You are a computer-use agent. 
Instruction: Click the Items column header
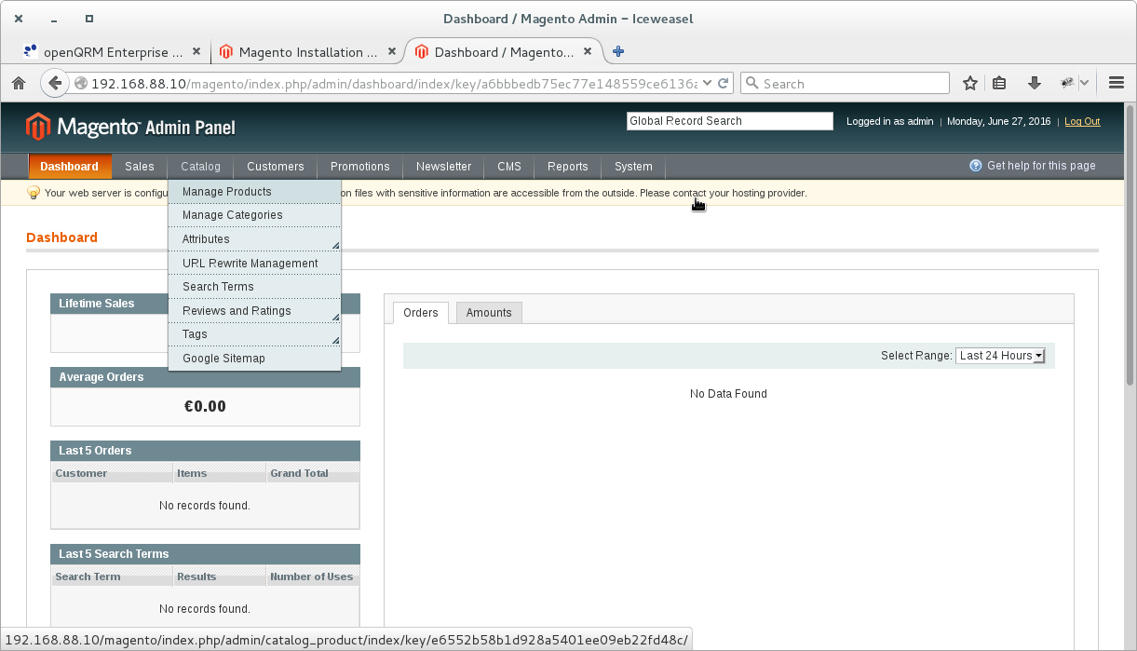click(x=220, y=473)
